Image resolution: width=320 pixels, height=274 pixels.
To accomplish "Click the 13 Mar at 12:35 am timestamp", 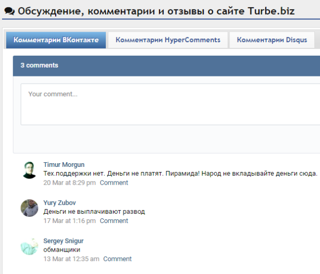I will pyautogui.click(x=71, y=259).
